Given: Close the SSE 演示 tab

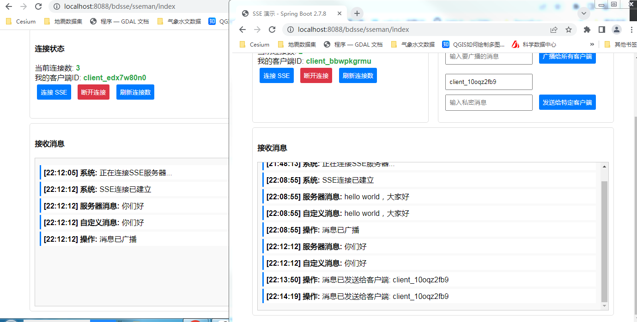Looking at the screenshot, I should click(x=340, y=14).
